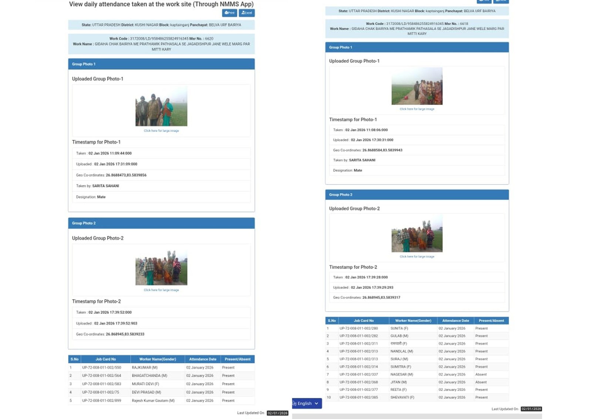Screen dimensions: 592x419
Task: Click the partially visible Excel button on the Msr 6618 page
Action: (501, 1)
